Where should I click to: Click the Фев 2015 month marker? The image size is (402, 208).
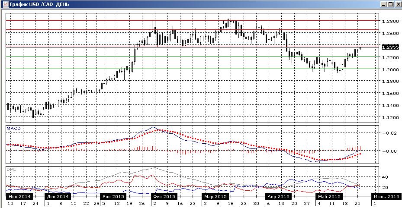pos(164,196)
